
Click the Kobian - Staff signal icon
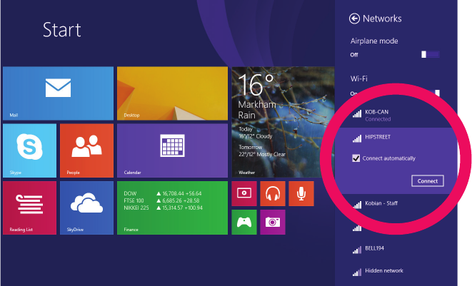pyautogui.click(x=357, y=205)
